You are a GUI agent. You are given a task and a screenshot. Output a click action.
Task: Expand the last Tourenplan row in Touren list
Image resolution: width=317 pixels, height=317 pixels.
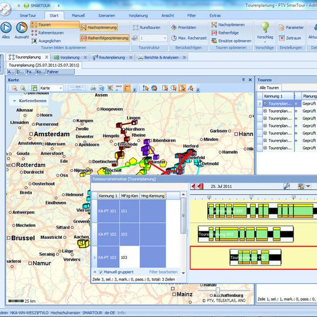265,148
